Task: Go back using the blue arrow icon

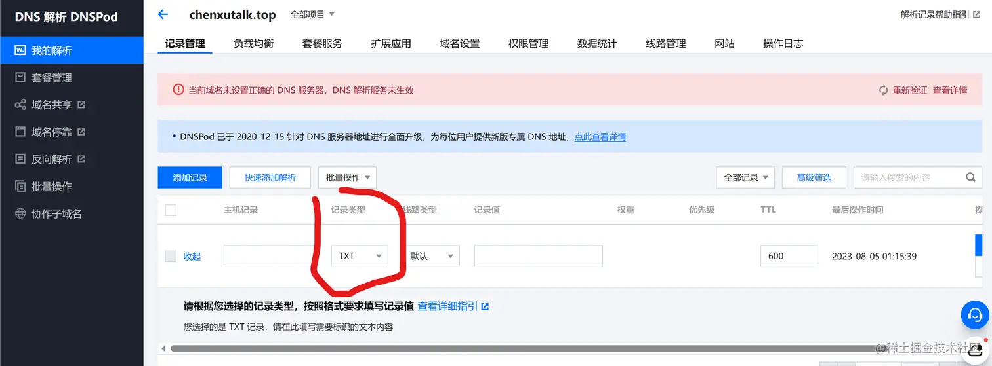Action: [x=163, y=14]
